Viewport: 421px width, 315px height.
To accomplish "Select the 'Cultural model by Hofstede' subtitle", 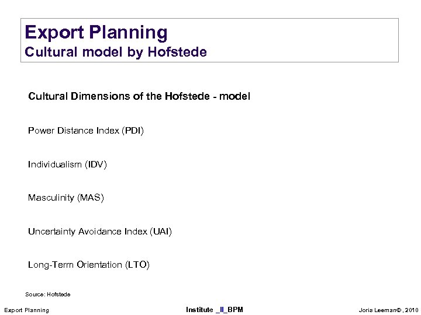I will (116, 52).
